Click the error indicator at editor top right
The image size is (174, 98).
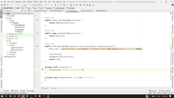point(171,13)
